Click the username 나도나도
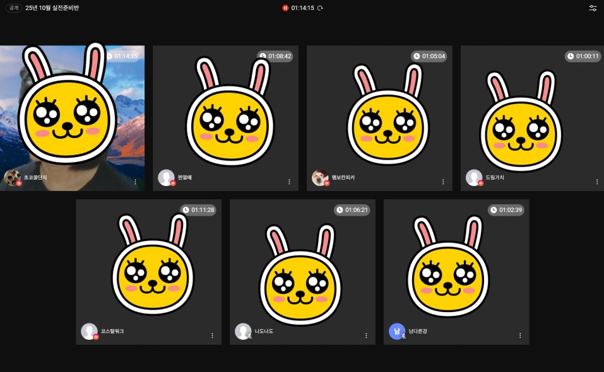 click(x=264, y=331)
